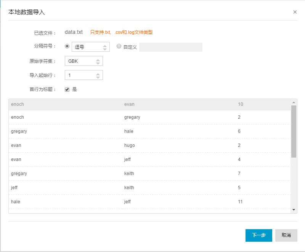Click the up arrow of 导入起始行
Image resolution: width=305 pixels, height=252 pixels.
pos(98,73)
